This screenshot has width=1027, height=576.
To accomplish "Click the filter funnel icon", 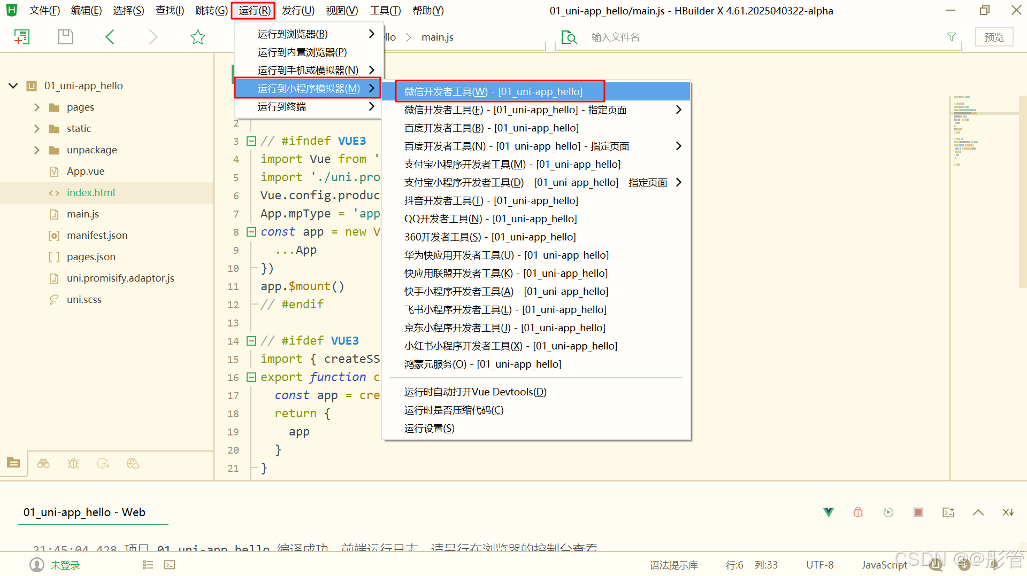I will [x=952, y=37].
